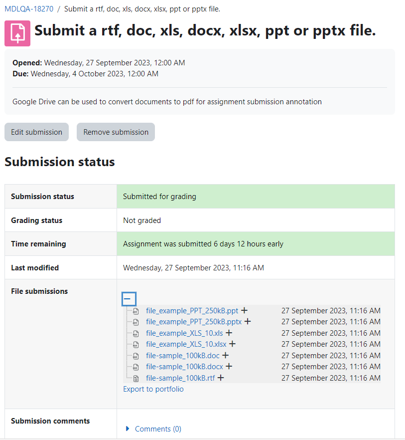Open file-sample_100kB.doc file link
Image resolution: width=405 pixels, height=440 pixels.
pos(183,356)
